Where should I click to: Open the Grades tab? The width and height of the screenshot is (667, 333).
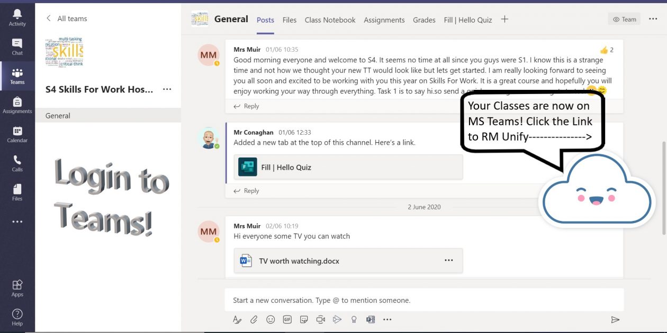424,20
